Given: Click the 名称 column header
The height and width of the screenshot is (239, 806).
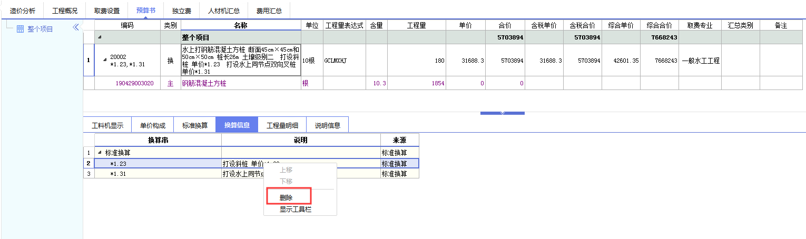Looking at the screenshot, I should tap(240, 25).
